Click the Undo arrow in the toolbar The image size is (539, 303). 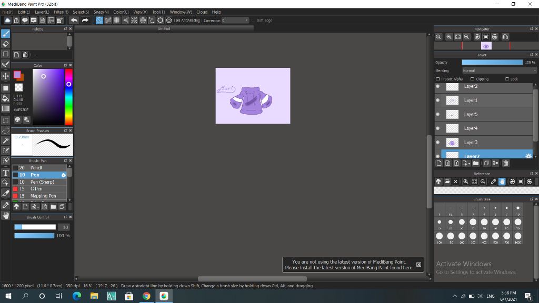(74, 21)
